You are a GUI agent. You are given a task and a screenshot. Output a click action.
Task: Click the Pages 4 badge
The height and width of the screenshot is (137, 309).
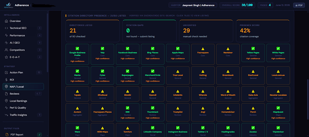pyautogui.click(x=265, y=5)
